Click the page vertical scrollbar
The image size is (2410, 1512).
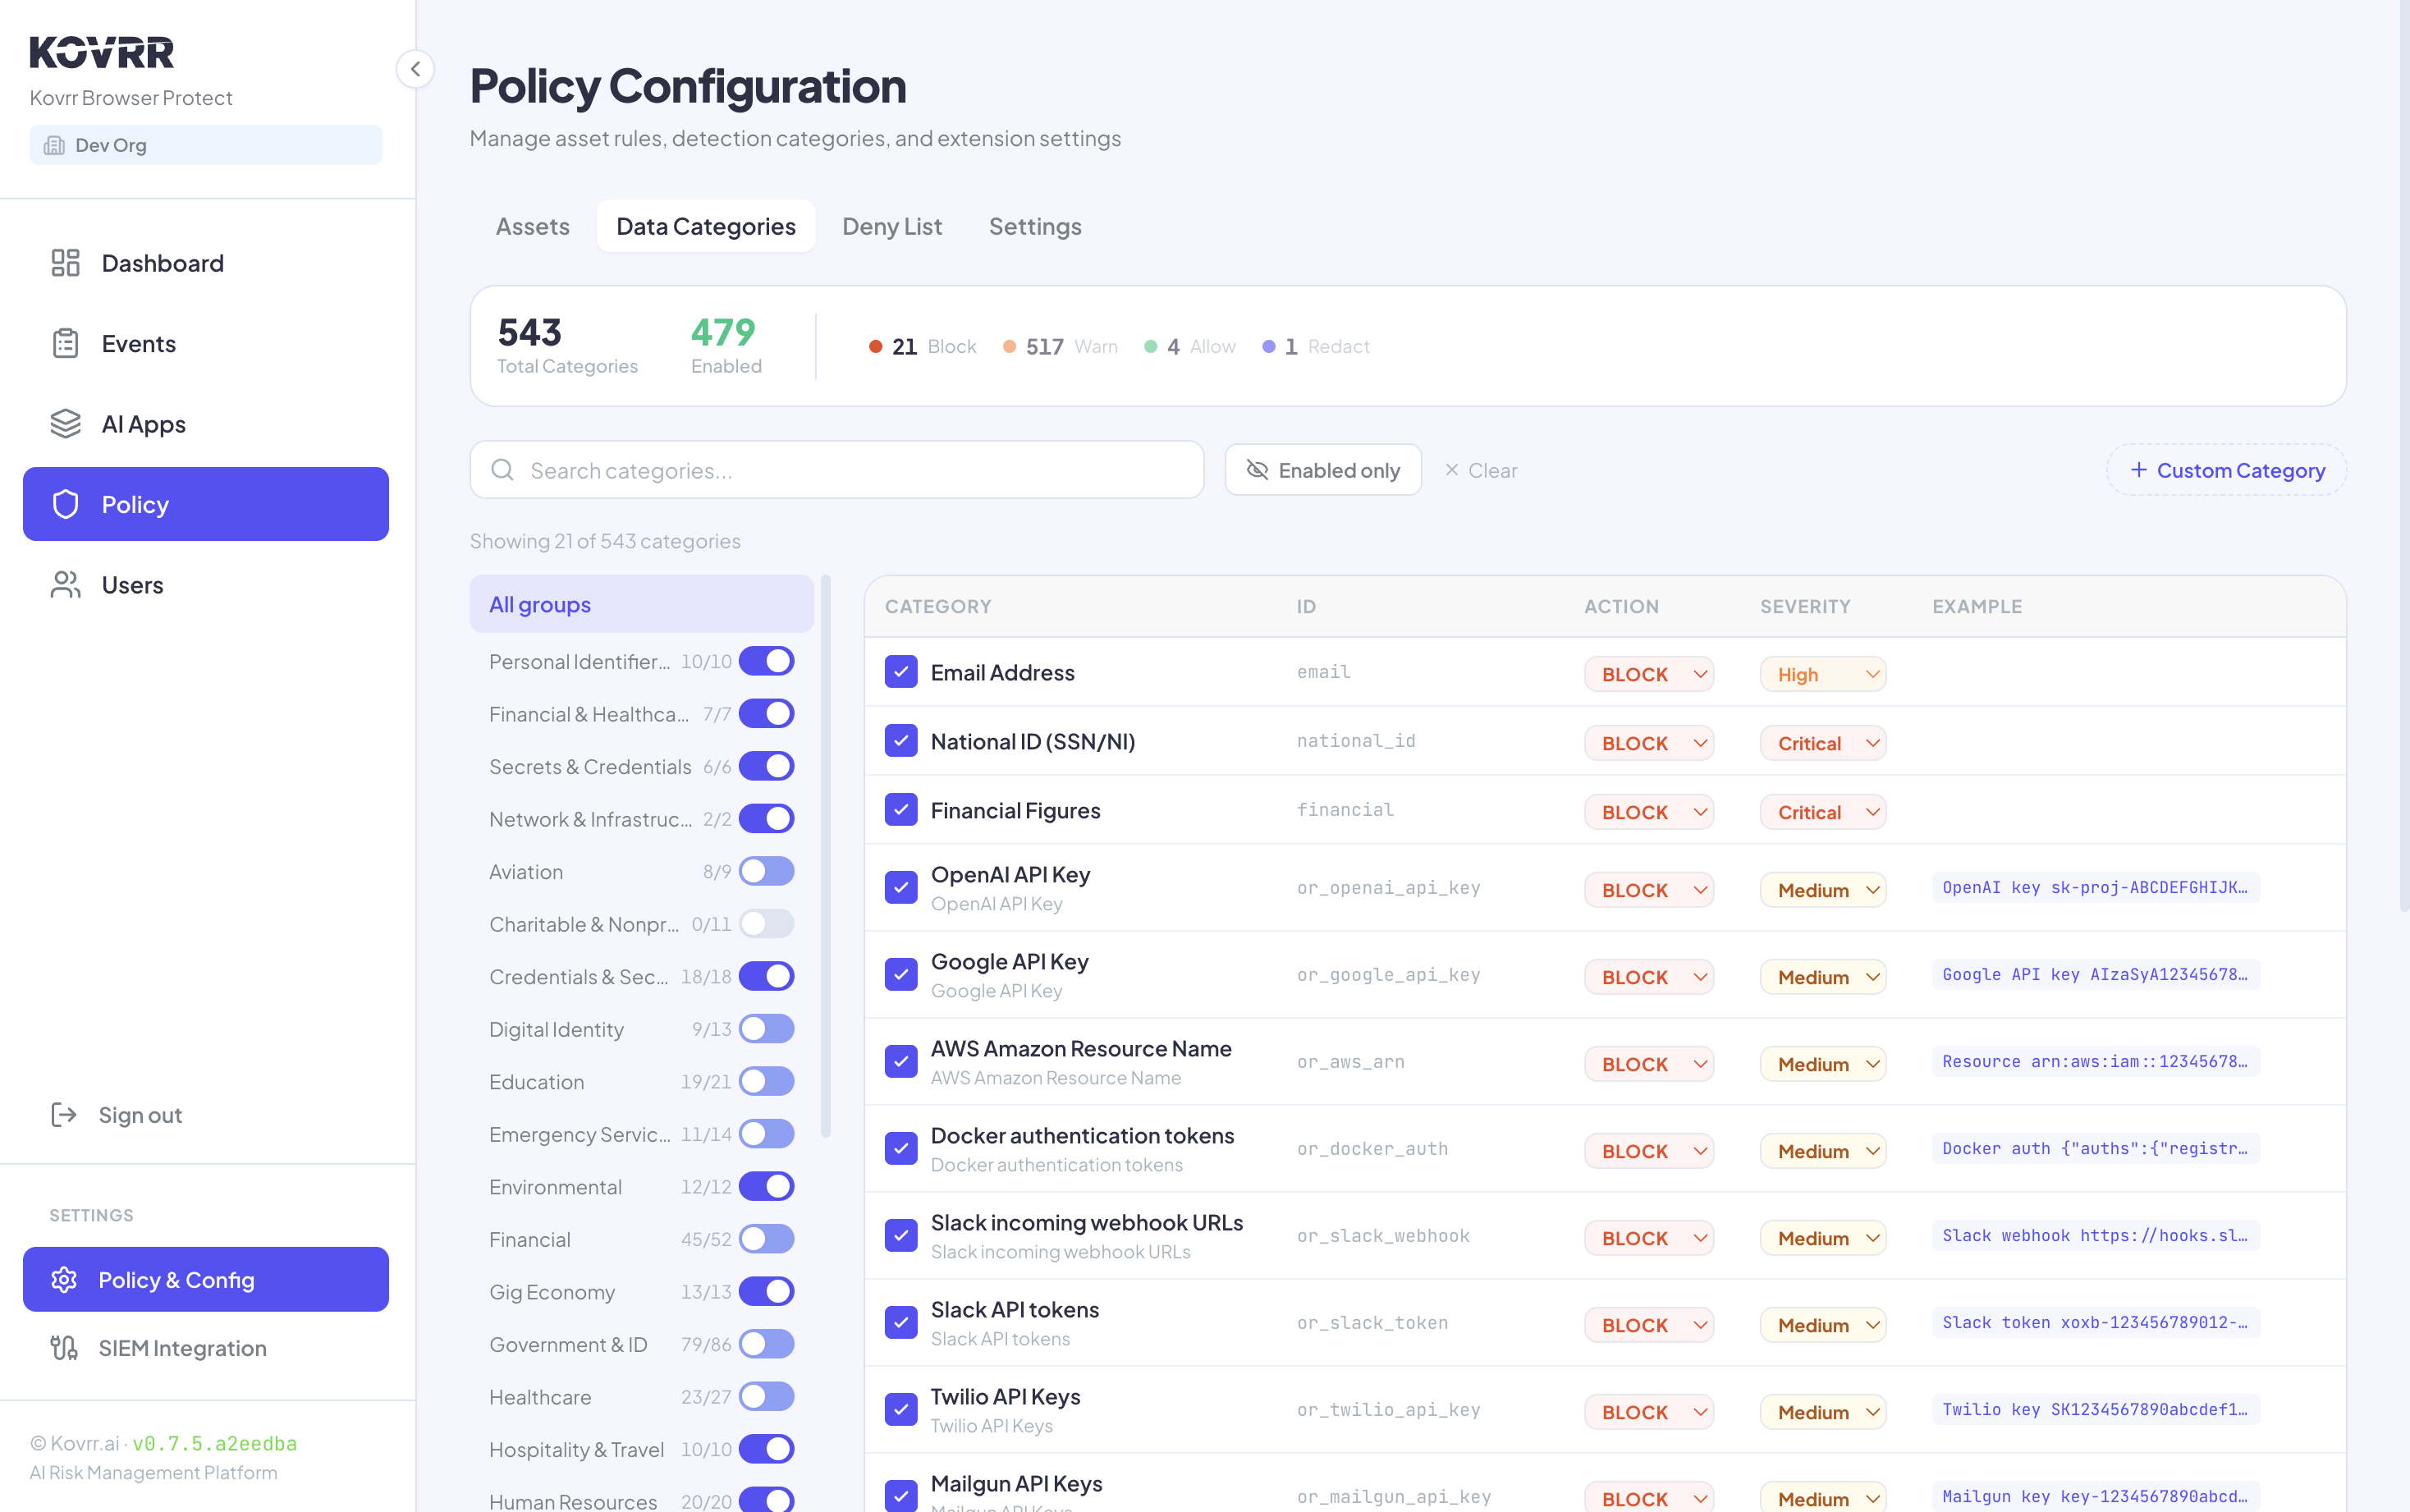[x=2404, y=455]
